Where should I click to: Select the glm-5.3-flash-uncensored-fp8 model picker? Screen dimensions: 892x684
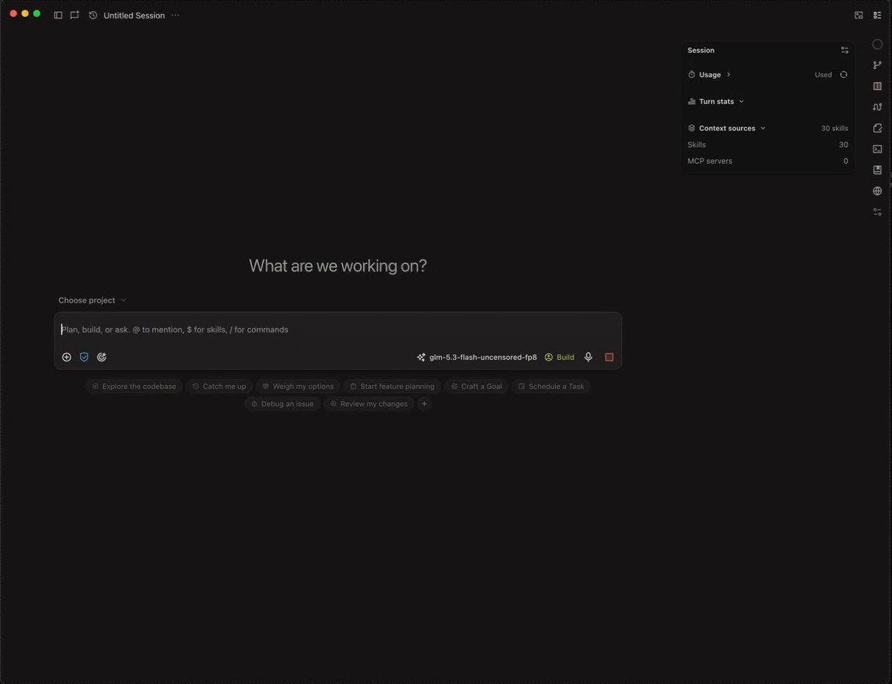tap(477, 357)
